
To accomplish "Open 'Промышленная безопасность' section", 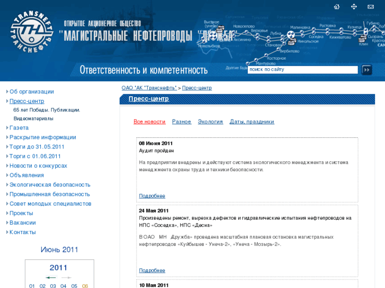I will pyautogui.click(x=50, y=194).
